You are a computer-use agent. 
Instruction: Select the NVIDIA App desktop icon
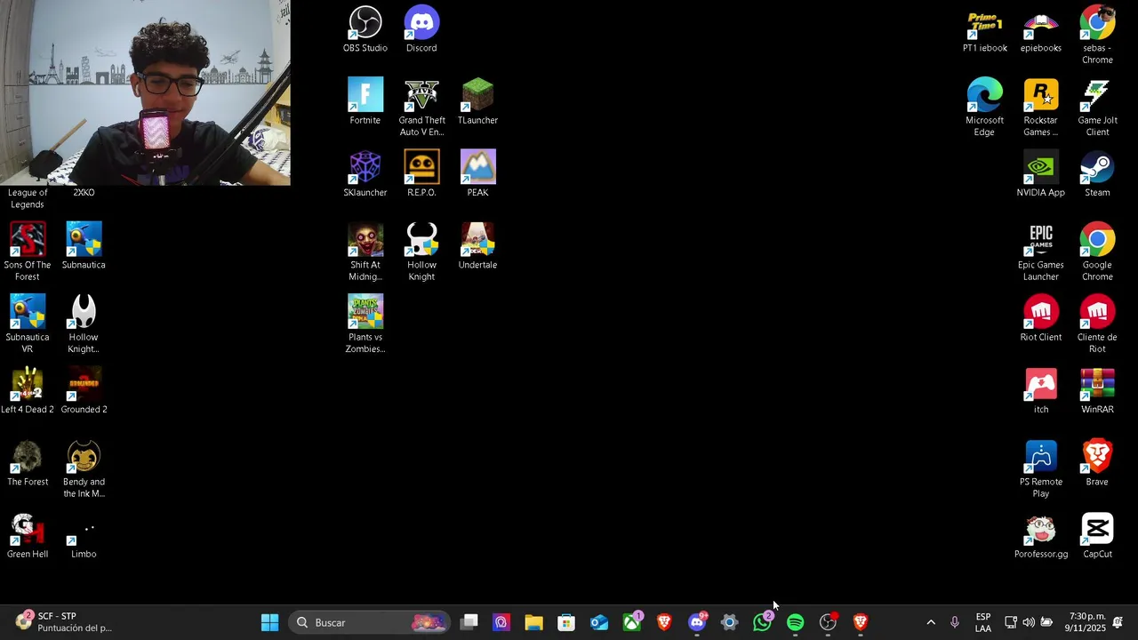pos(1041,173)
